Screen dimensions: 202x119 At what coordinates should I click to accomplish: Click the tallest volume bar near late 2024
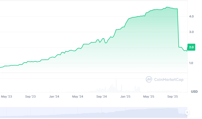(x=116, y=86)
